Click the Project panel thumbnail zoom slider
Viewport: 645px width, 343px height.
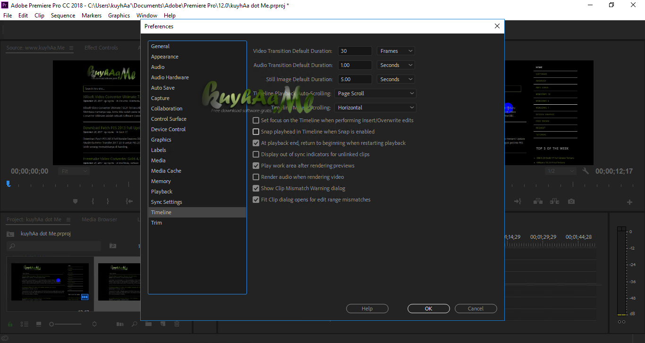66,324
